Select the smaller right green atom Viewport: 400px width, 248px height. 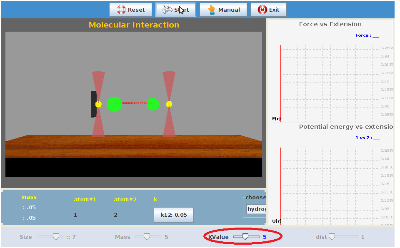153,104
